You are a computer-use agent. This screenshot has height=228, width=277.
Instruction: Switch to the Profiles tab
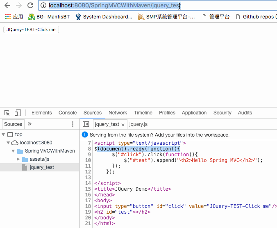[167, 113]
